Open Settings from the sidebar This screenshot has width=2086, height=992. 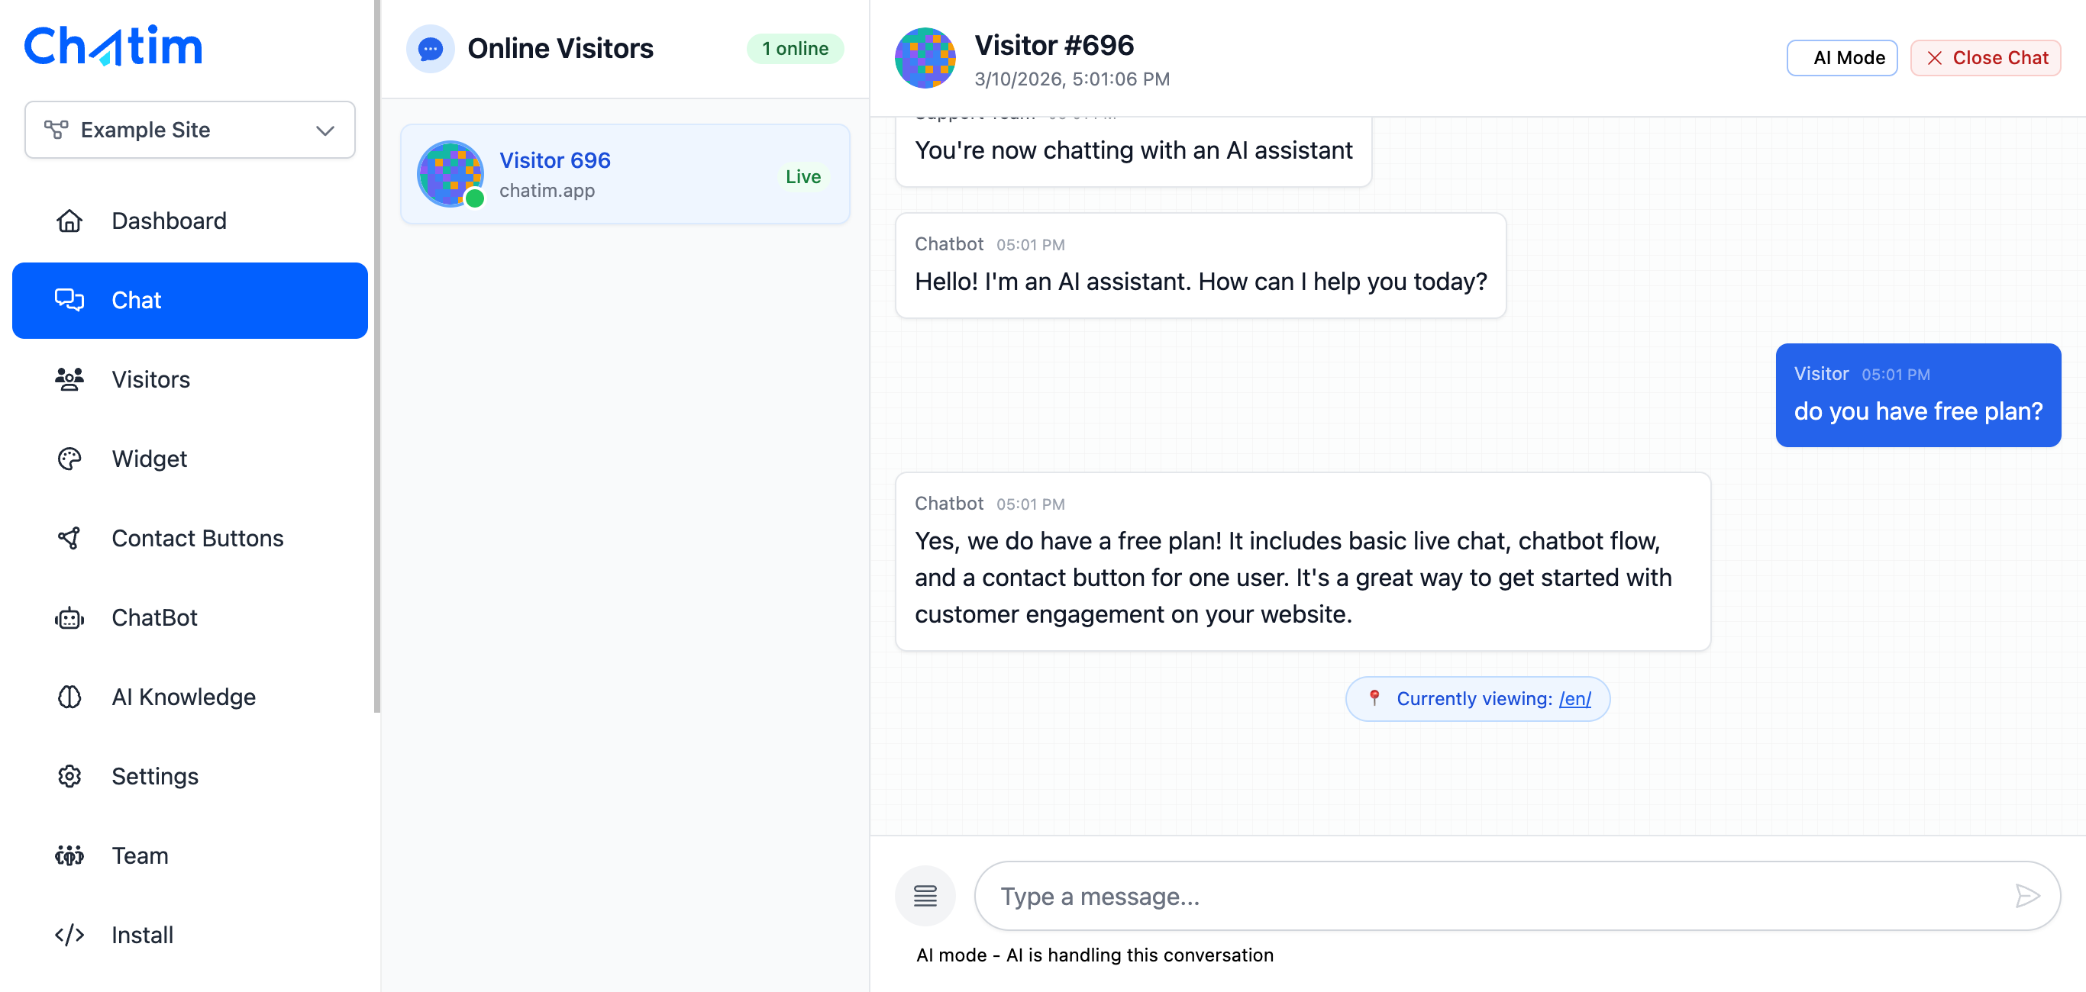point(189,776)
